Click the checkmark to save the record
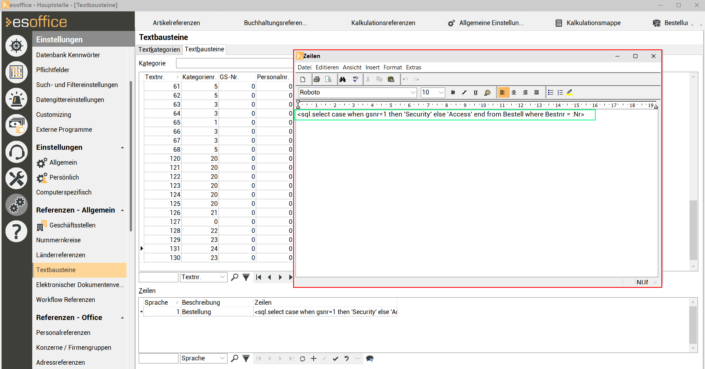 (336, 358)
